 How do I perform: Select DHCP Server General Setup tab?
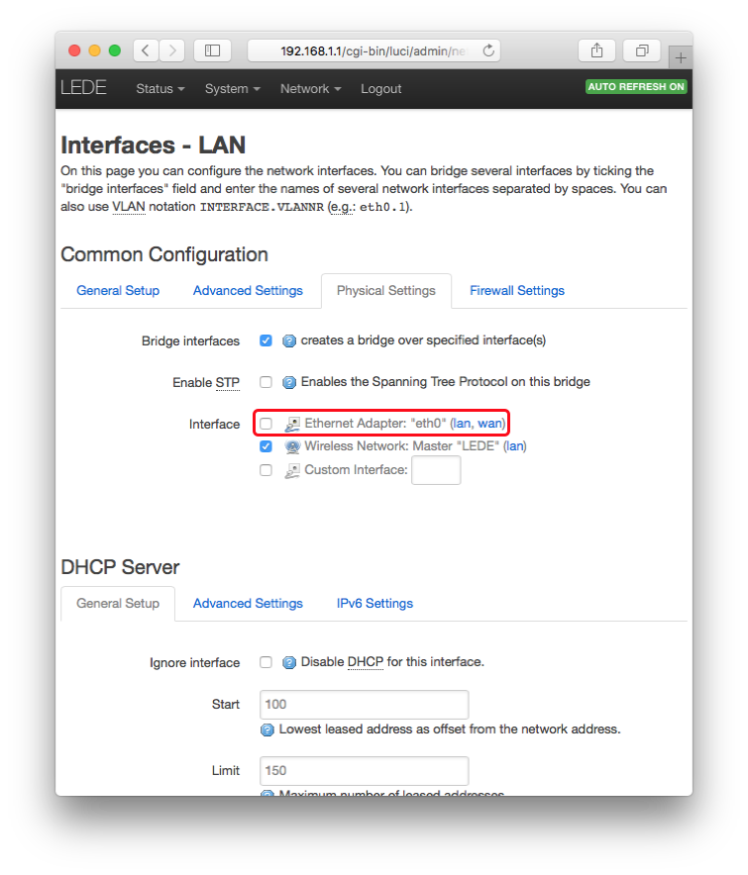click(118, 603)
